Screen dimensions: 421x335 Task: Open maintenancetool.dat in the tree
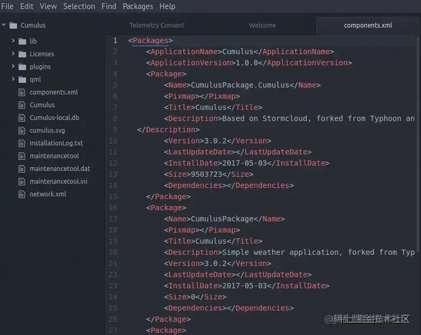click(x=60, y=169)
